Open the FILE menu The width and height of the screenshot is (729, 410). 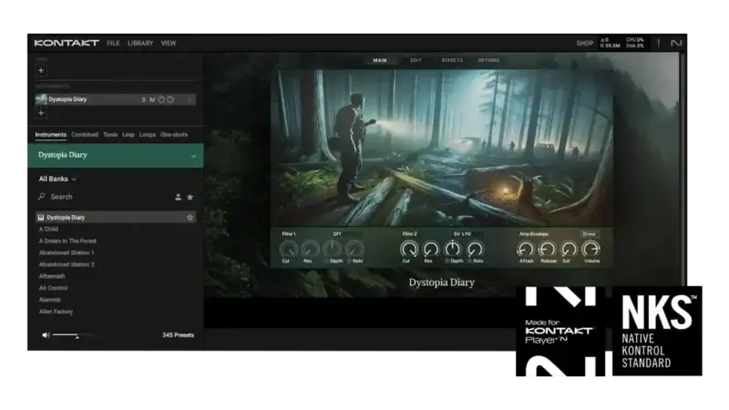pyautogui.click(x=113, y=43)
